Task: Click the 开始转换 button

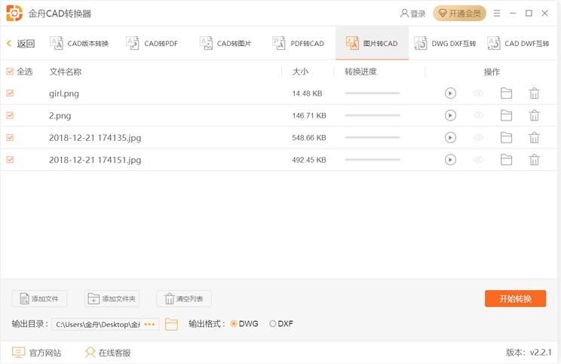Action: [x=515, y=298]
